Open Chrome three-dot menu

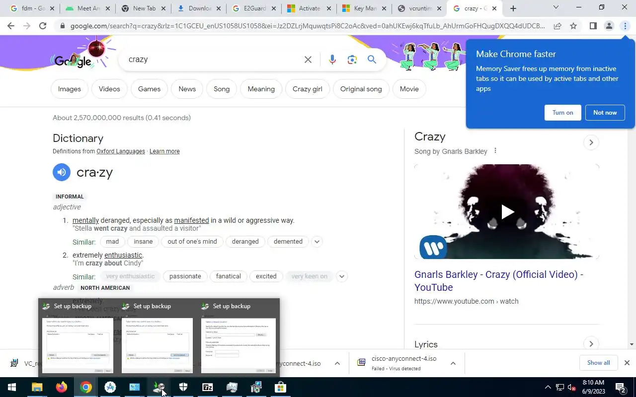point(625,26)
